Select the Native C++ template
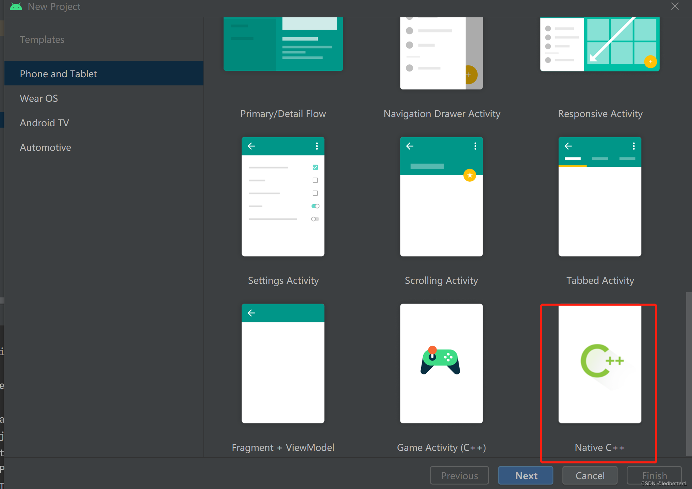692x489 pixels. [599, 363]
